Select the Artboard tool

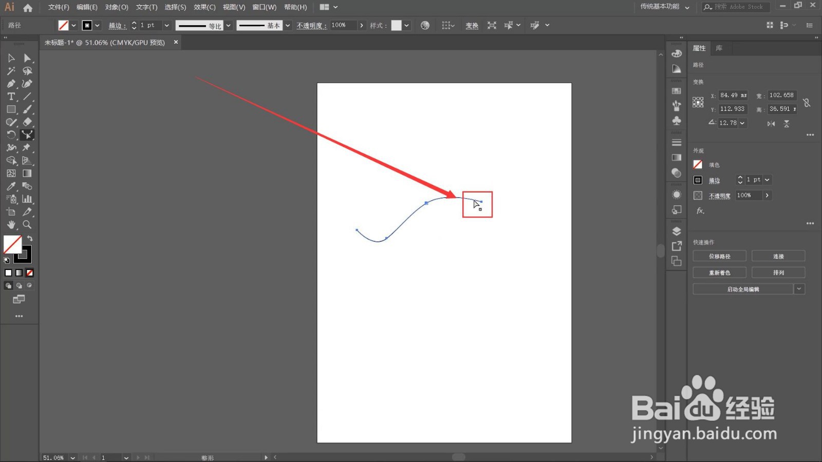coord(11,212)
